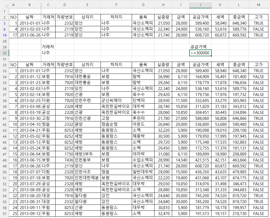This screenshot has height=218, width=270.
Task: Click criteria label 거래처 in row 29
Action: click(x=48, y=47)
